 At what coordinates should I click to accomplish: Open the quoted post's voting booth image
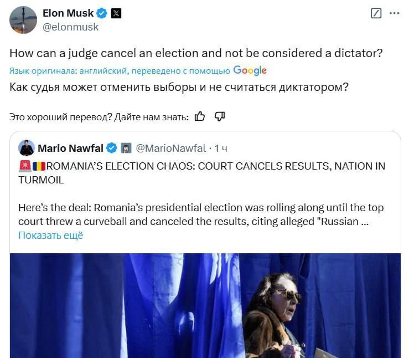(x=205, y=305)
